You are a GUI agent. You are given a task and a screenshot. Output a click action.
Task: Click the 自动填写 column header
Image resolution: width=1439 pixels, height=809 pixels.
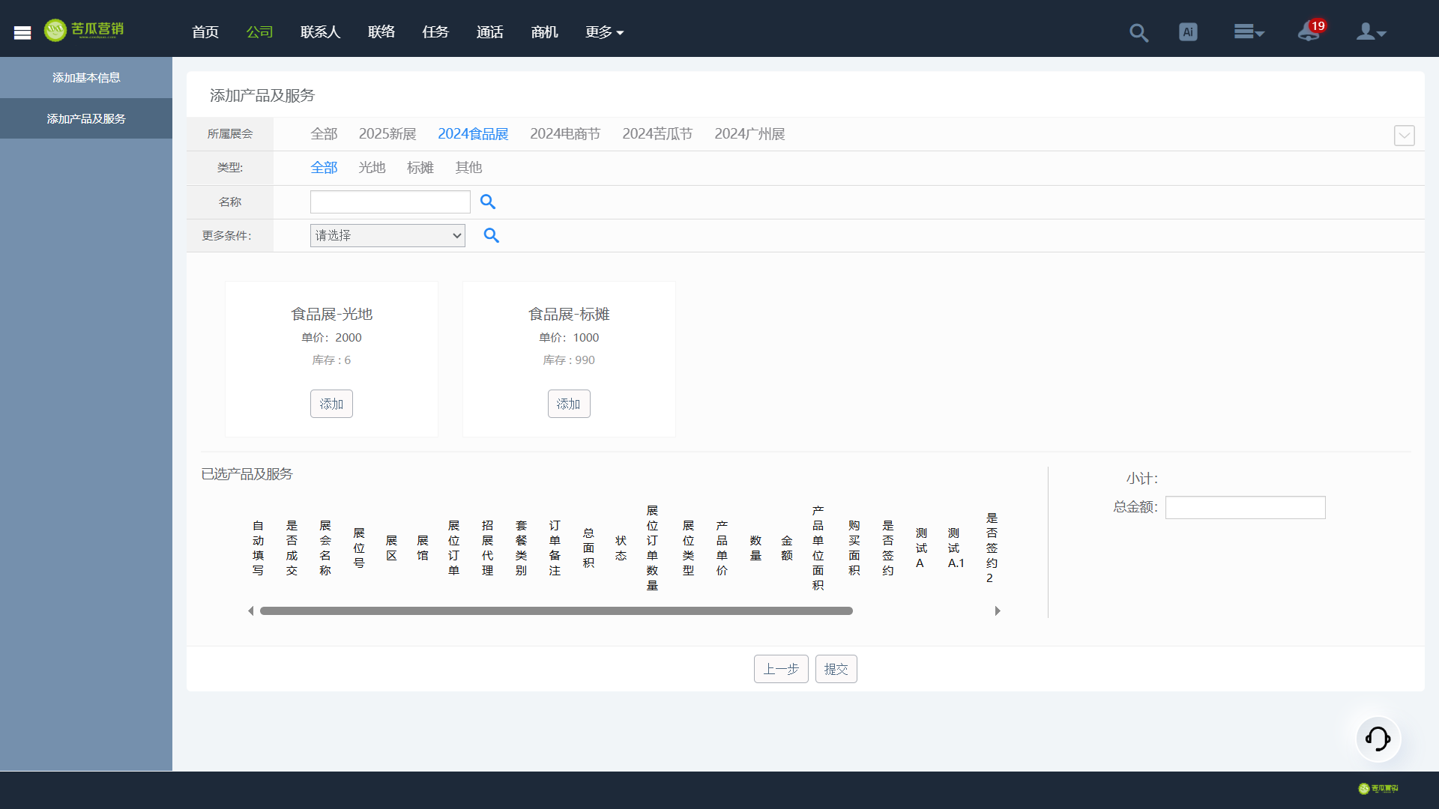(x=258, y=548)
